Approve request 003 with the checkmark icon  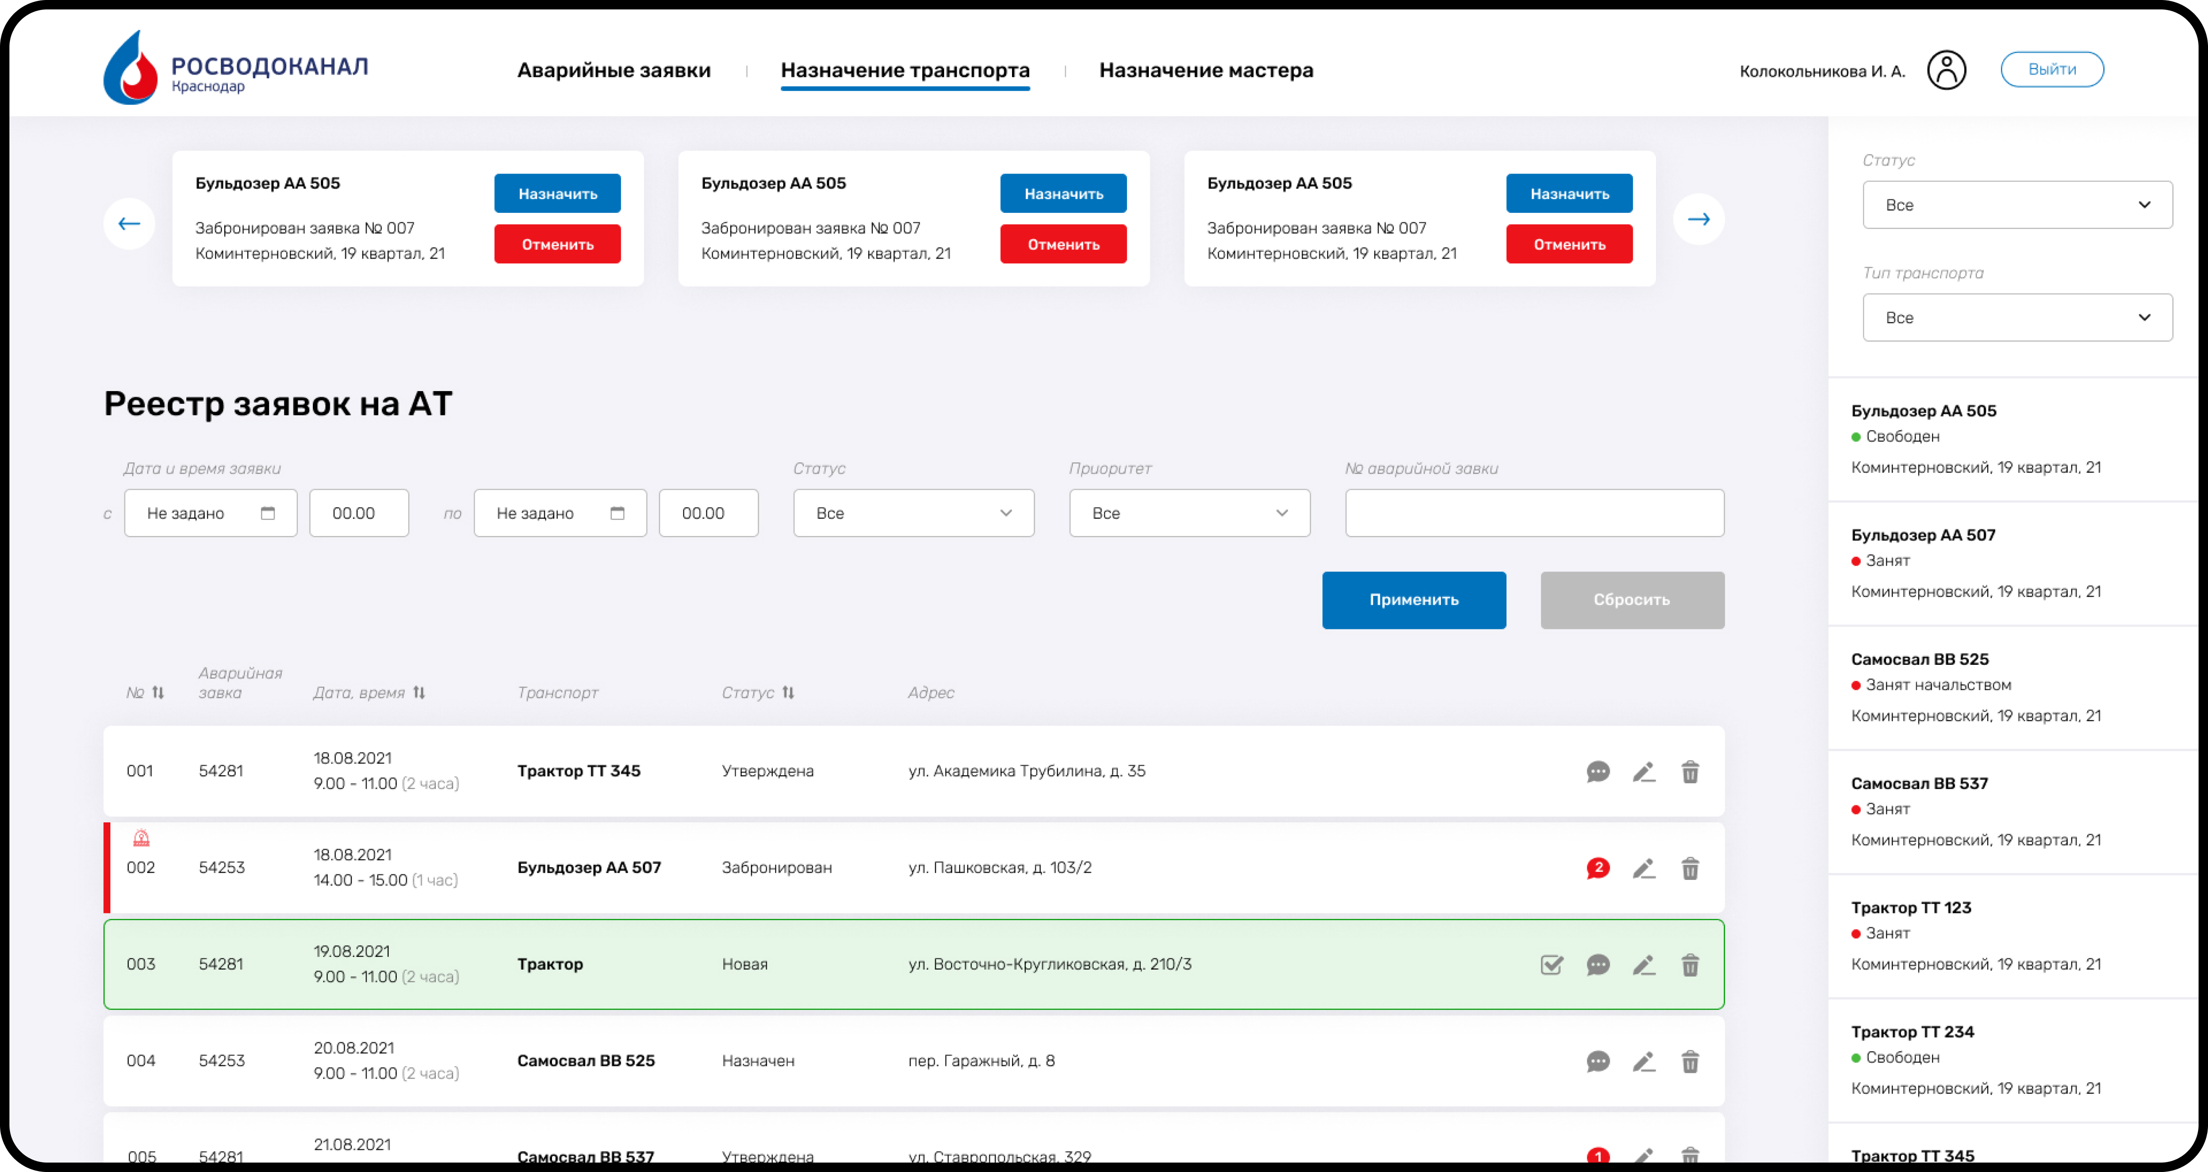tap(1551, 964)
